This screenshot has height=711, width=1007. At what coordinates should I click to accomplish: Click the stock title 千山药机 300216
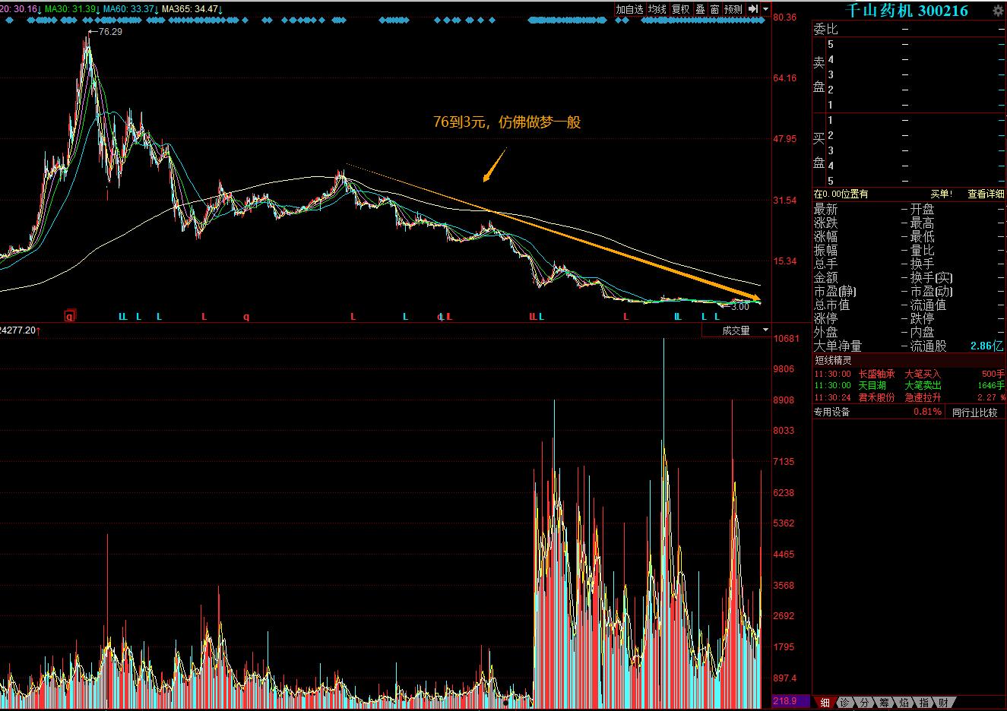coord(906,10)
